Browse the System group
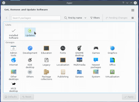The image size is (139, 102). pos(96,74)
